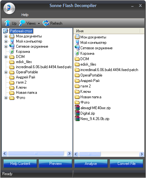Click the edisk_files folder icon in the tree
Screen dimensions: 146x178
coord(12,62)
